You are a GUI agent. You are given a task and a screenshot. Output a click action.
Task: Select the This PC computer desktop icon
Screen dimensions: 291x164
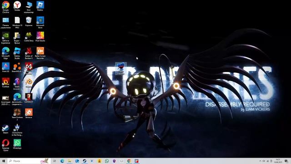click(x=29, y=7)
